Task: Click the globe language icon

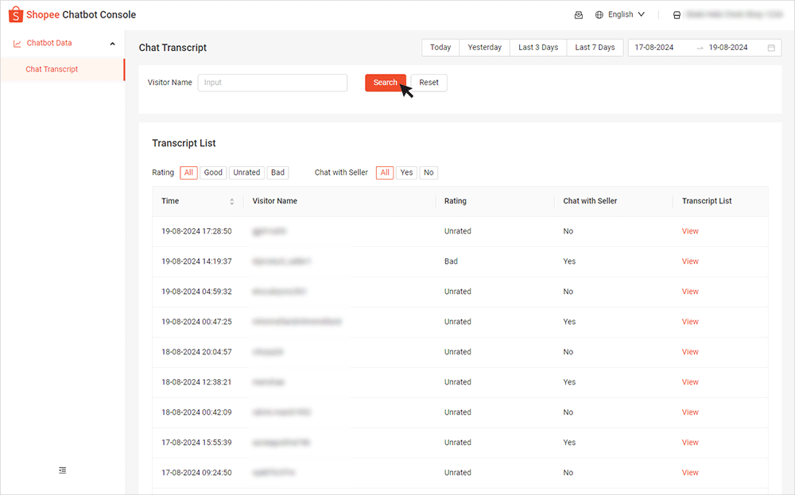Action: click(x=599, y=15)
